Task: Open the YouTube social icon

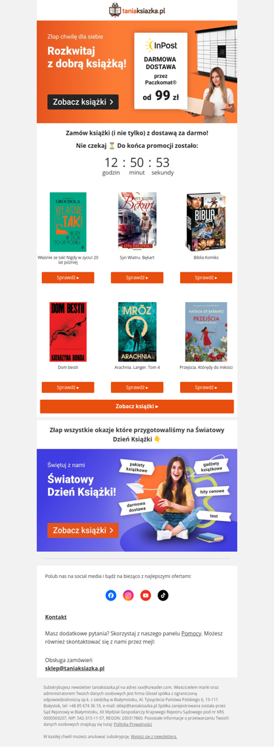Action: tap(145, 595)
